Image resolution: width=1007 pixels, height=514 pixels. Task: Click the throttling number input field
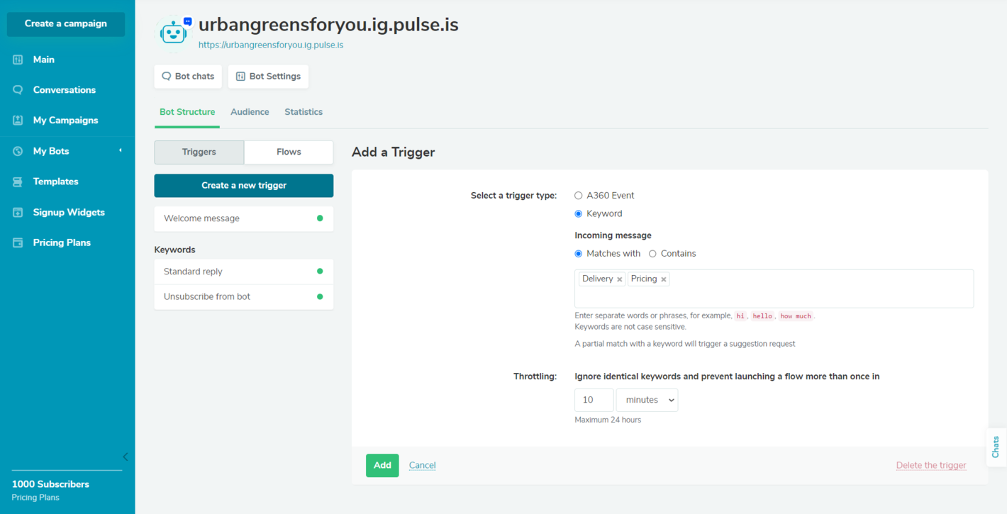tap(594, 400)
